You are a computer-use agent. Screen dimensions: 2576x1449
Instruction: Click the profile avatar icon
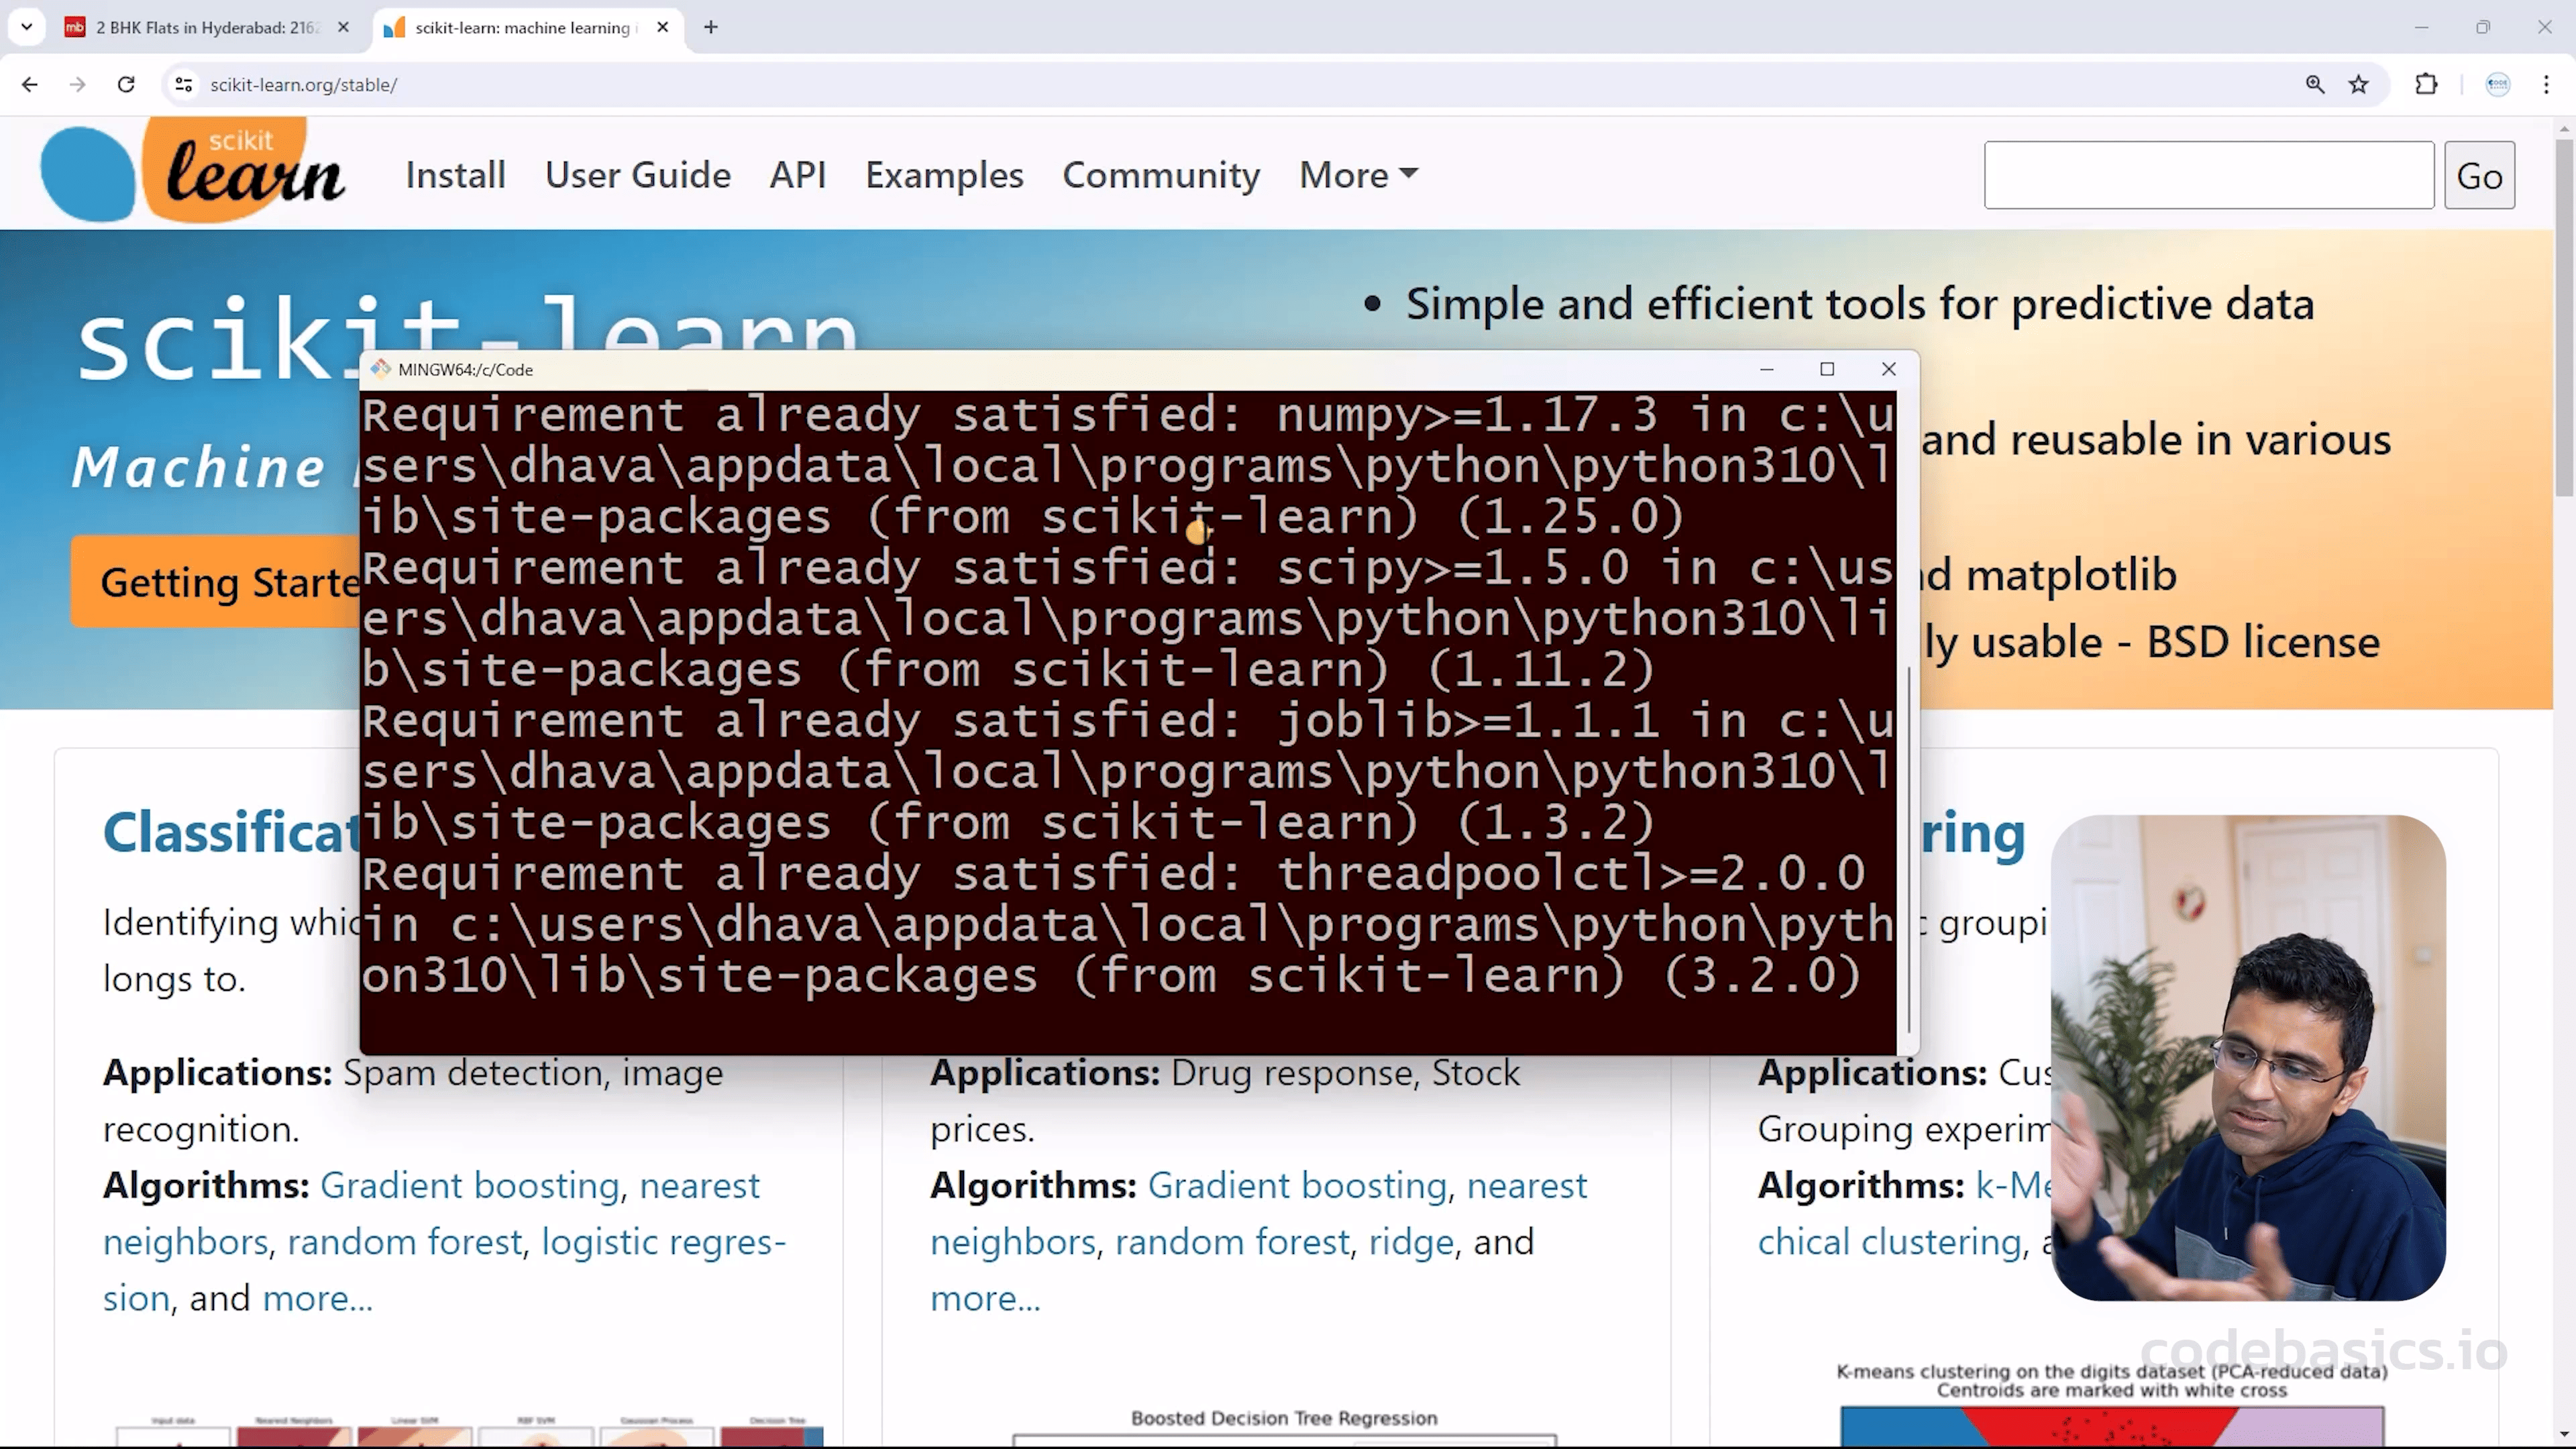click(x=2497, y=85)
